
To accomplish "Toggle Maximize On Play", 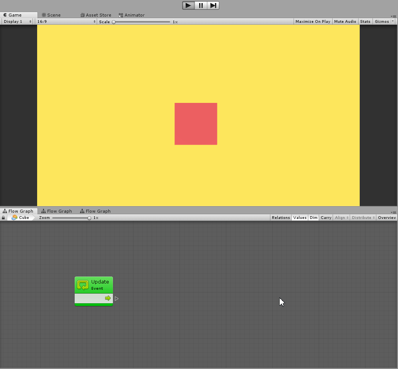I will coord(313,22).
